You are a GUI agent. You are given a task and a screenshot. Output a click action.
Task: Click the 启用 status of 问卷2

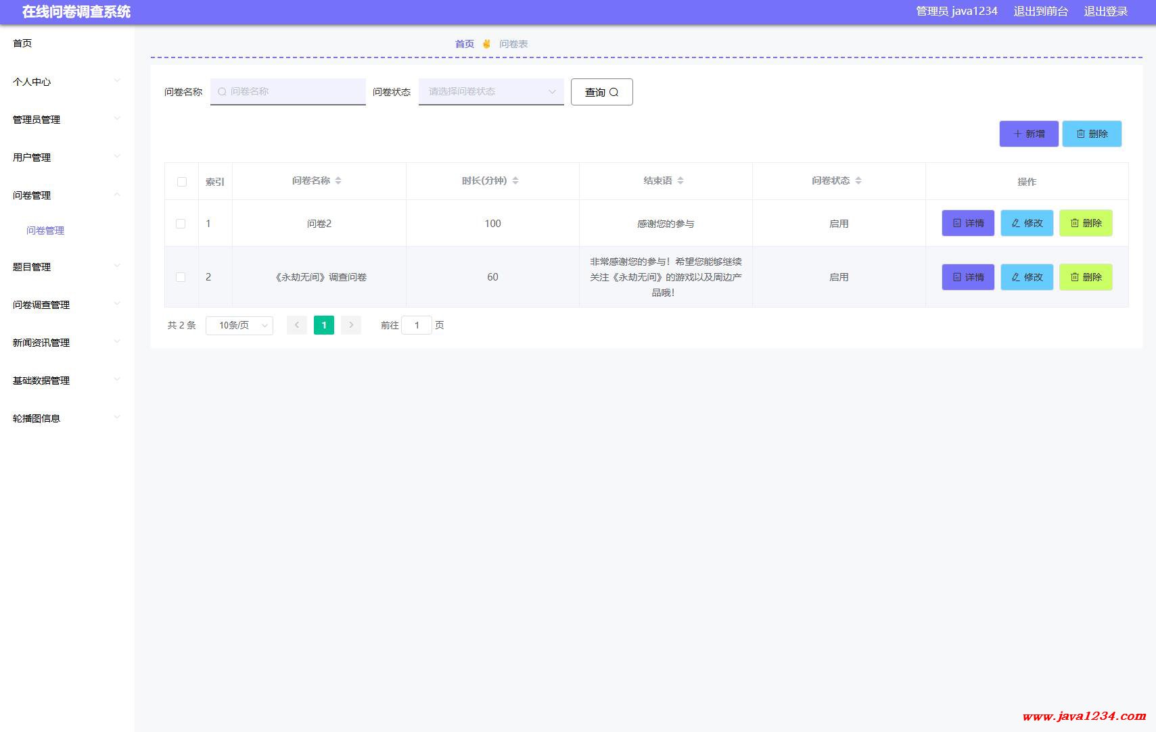(839, 224)
